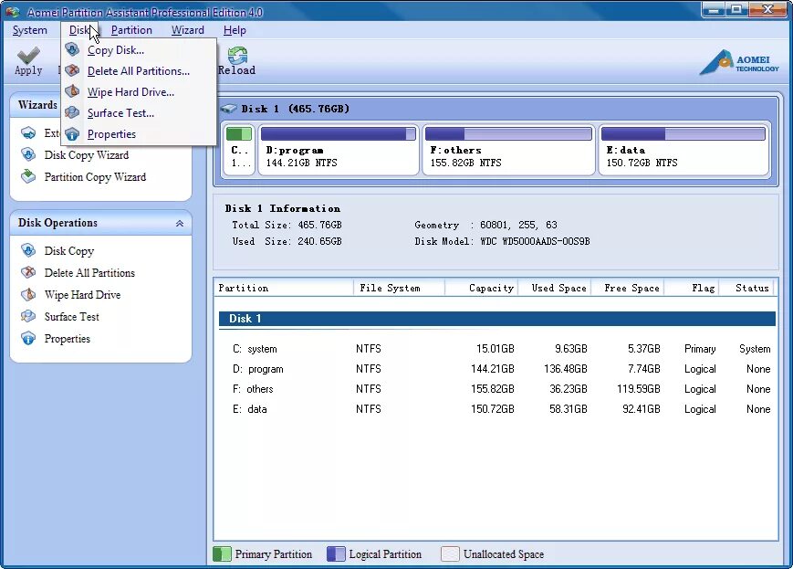Click Disk Copy icon in Disk Operations
The image size is (793, 569).
[x=28, y=250]
